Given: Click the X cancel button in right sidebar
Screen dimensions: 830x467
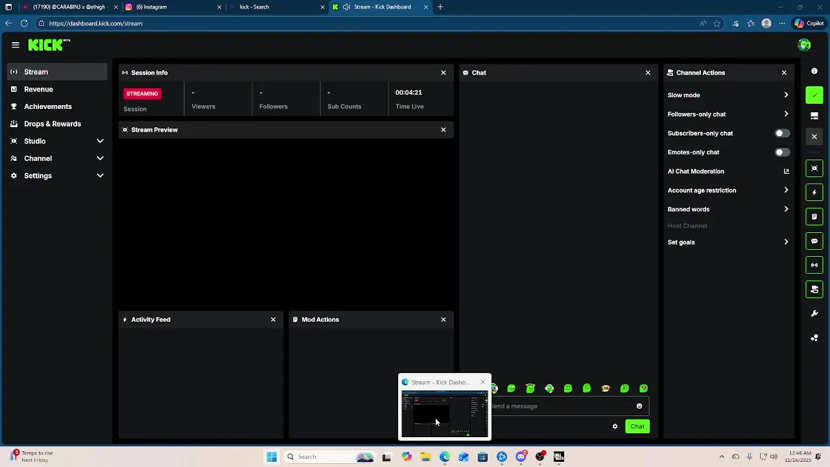Looking at the screenshot, I should click(814, 137).
